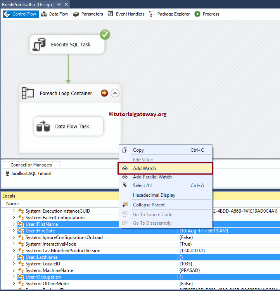This screenshot has height=291, width=280.
Task: Choose Copy from context menu
Action: [x=166, y=150]
